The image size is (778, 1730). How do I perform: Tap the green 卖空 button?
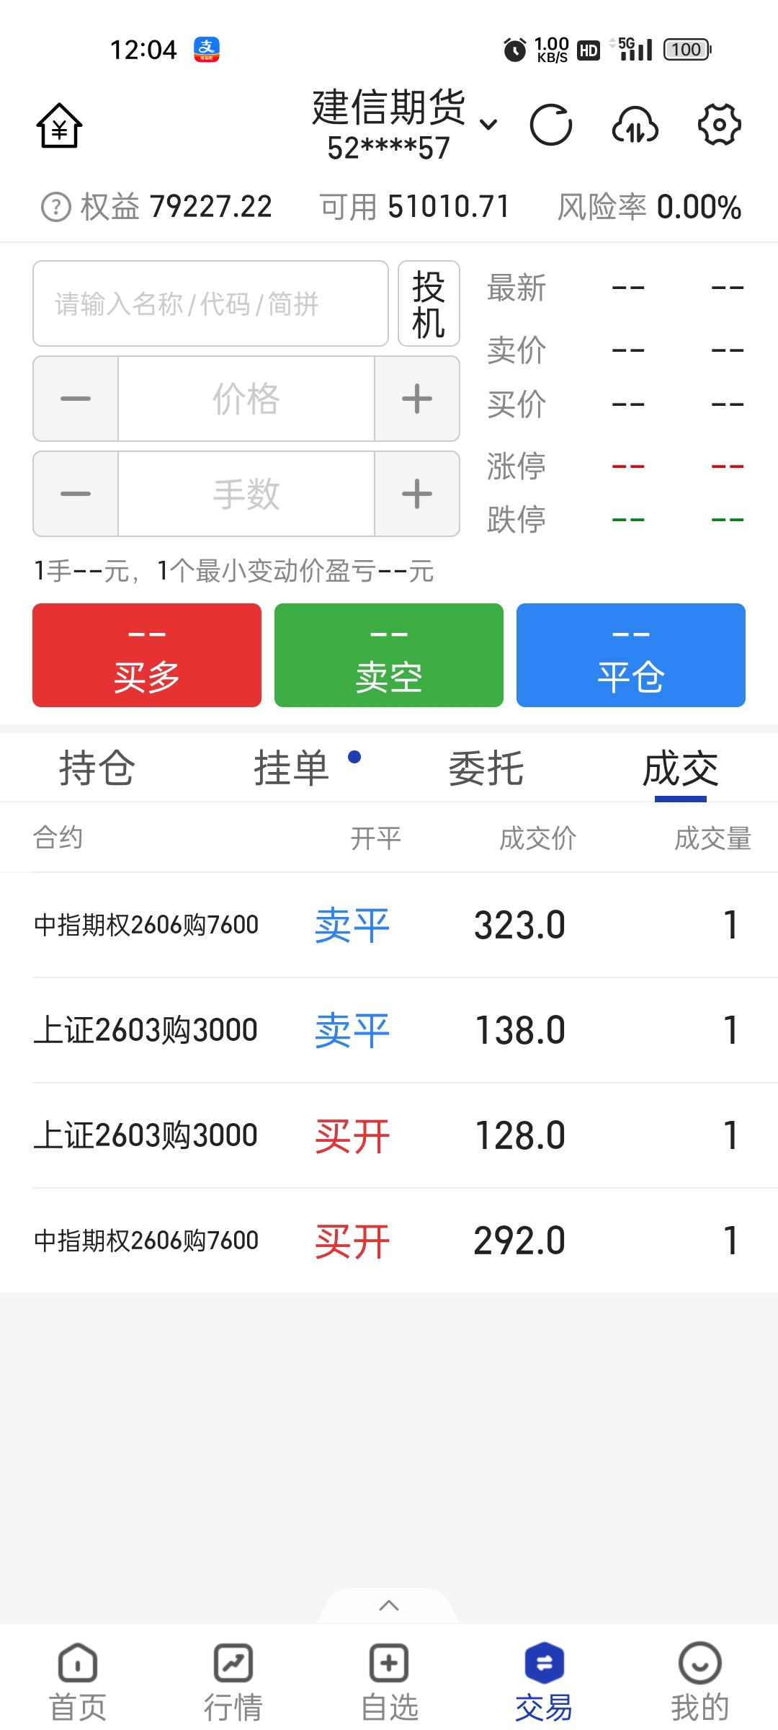pos(389,655)
